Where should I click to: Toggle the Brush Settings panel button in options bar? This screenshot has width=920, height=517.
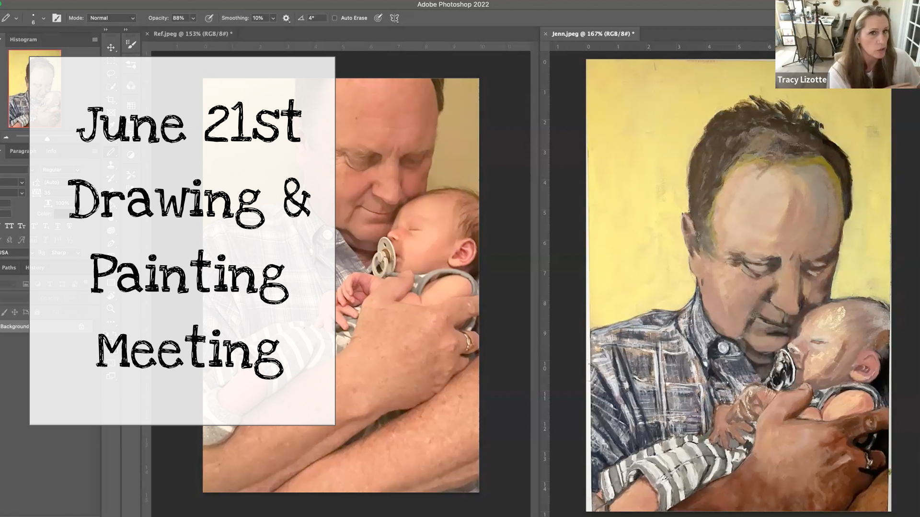pyautogui.click(x=57, y=18)
